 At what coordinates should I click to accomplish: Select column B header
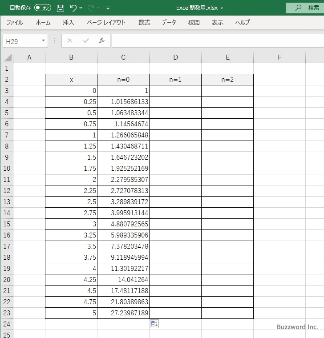click(71, 57)
